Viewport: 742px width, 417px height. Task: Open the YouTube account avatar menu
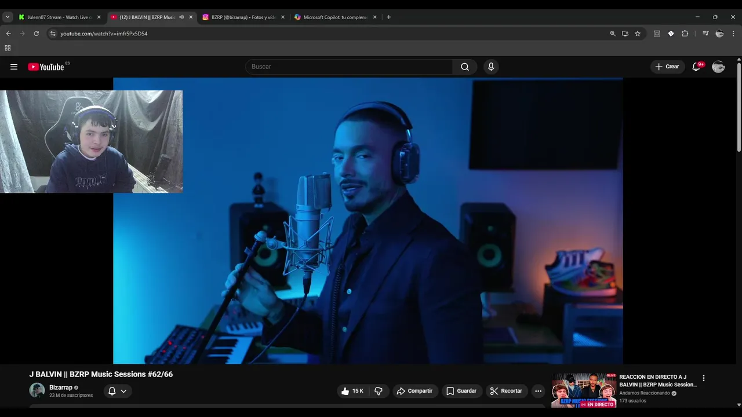point(718,67)
